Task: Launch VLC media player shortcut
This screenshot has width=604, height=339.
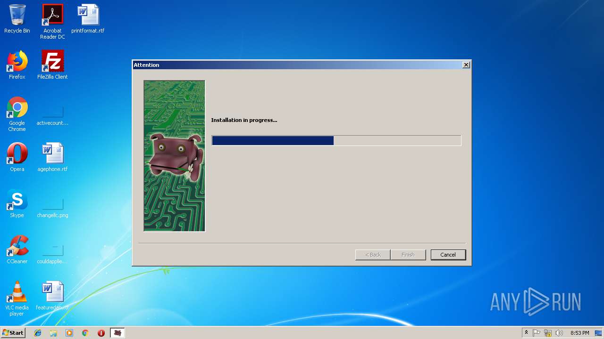Action: pyautogui.click(x=17, y=299)
